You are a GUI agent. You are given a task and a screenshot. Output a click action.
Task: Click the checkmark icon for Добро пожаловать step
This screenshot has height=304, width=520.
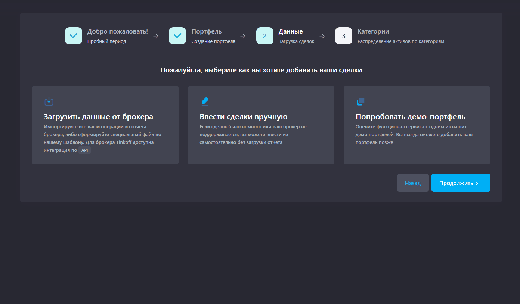74,36
